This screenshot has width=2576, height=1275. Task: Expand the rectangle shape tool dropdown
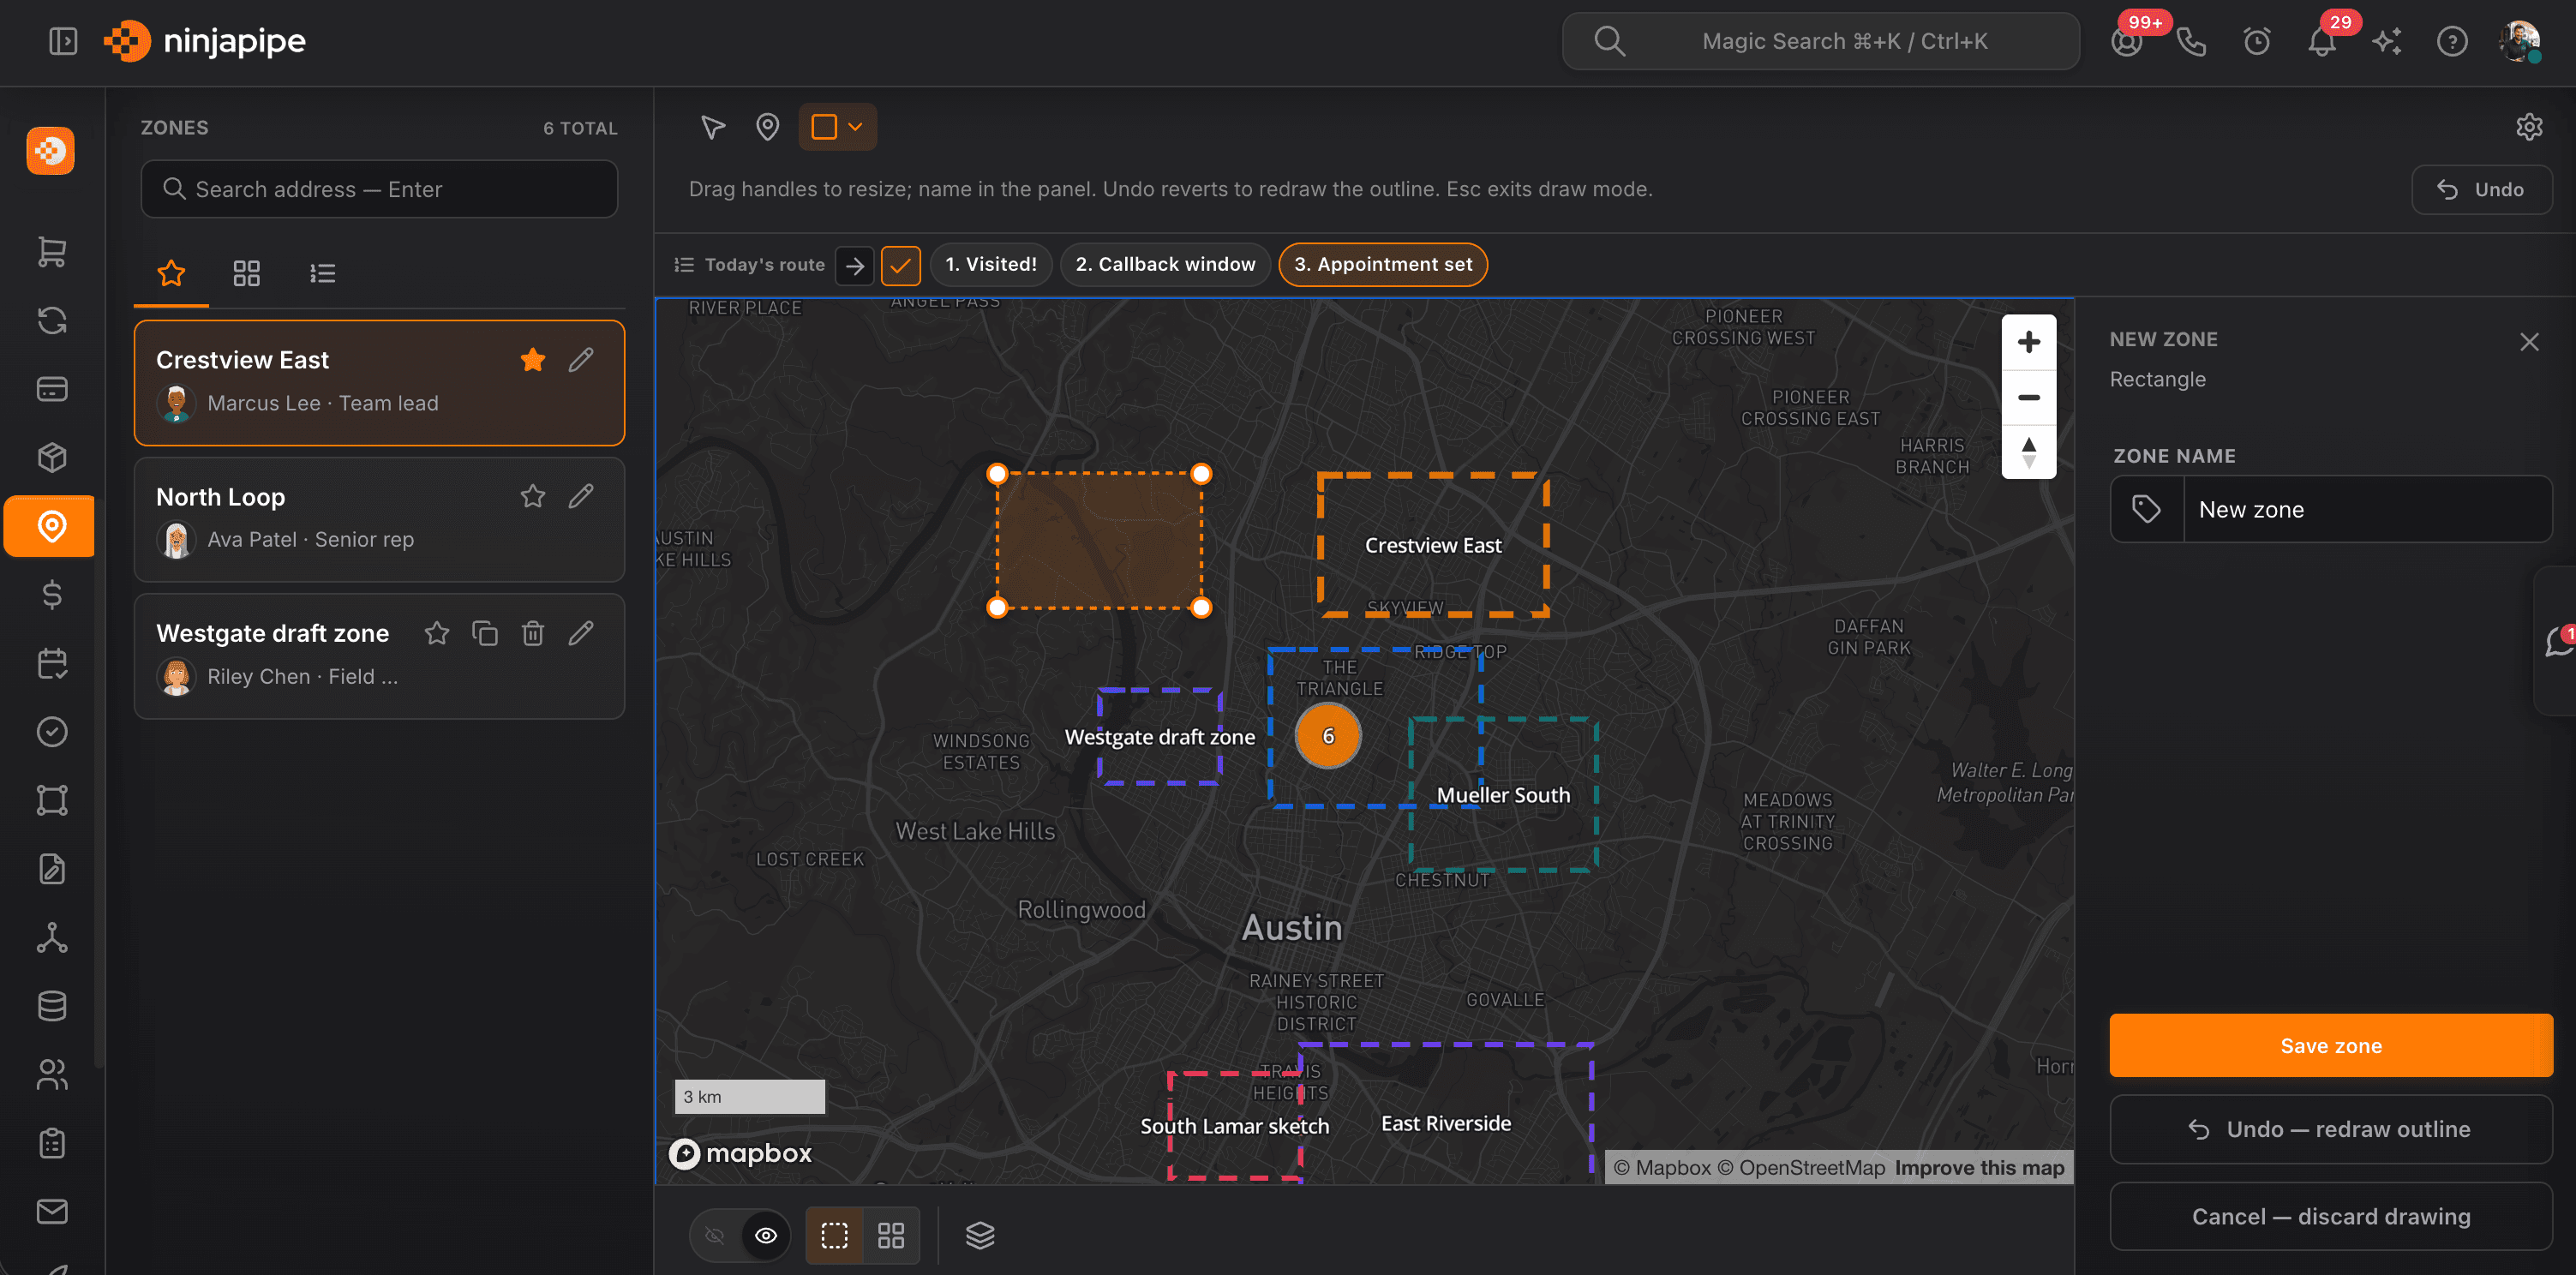(x=855, y=127)
